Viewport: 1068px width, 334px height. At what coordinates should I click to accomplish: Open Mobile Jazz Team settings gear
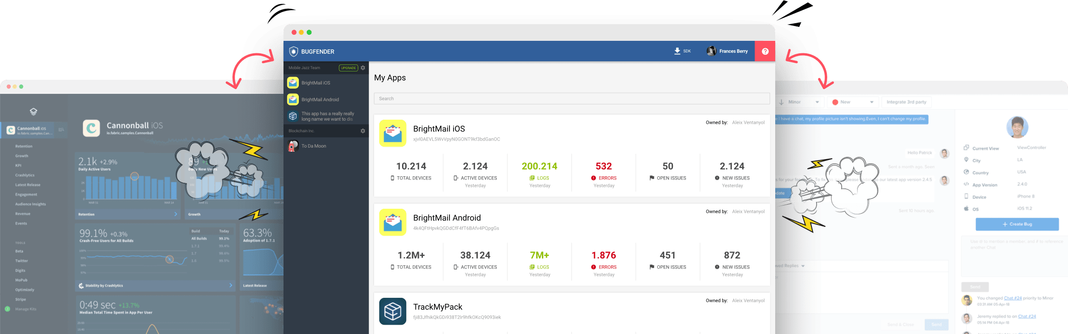coord(363,68)
